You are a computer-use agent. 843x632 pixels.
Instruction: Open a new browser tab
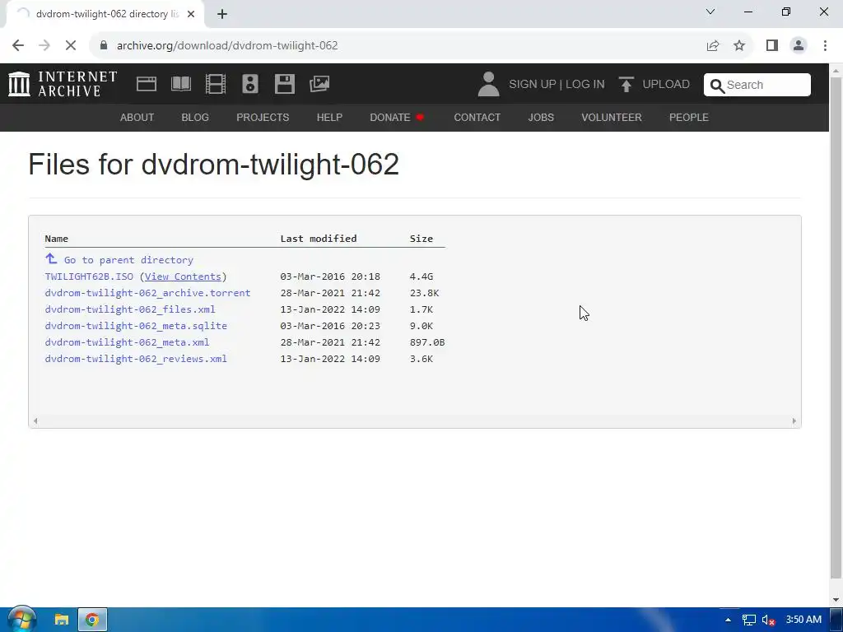click(x=222, y=15)
